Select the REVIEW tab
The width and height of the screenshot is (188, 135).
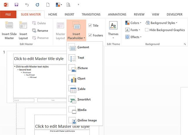(x=139, y=14)
